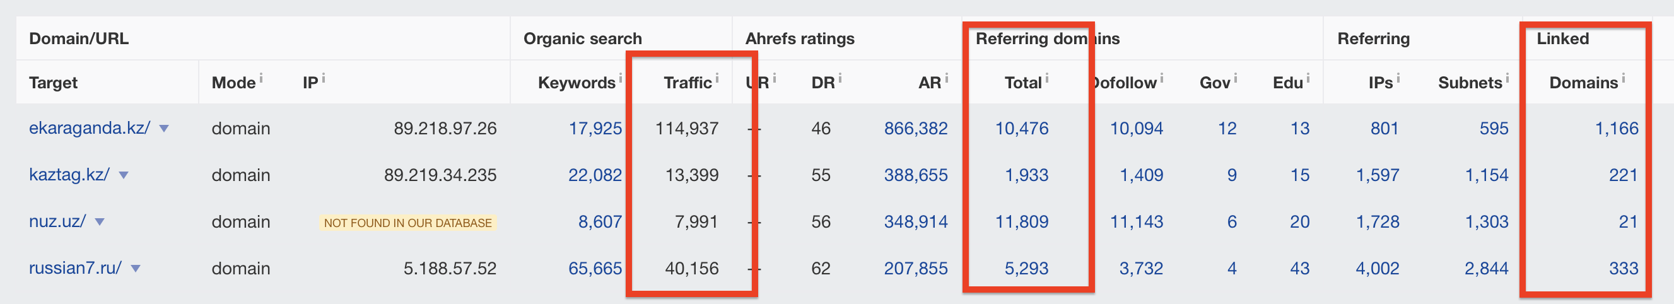This screenshot has width=1674, height=304.
Task: Click info icon next to AR header
Action: tap(946, 78)
